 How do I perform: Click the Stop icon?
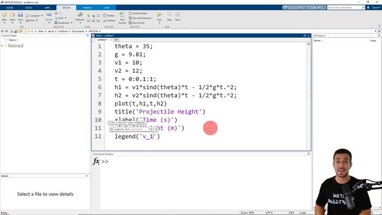pyautogui.click(x=177, y=15)
